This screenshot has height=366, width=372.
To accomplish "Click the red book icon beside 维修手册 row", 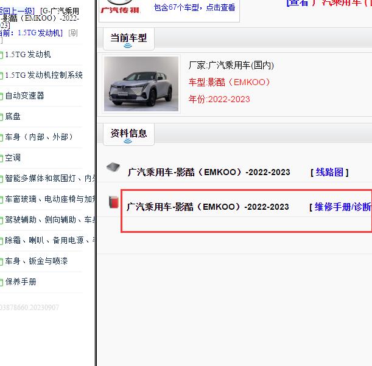I will (114, 202).
